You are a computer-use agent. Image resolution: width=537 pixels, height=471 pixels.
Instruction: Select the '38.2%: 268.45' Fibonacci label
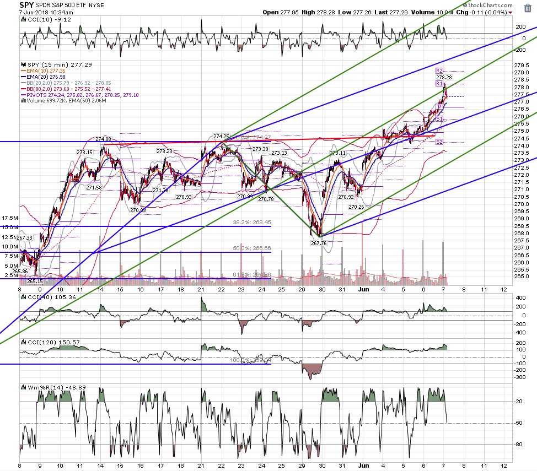252,223
